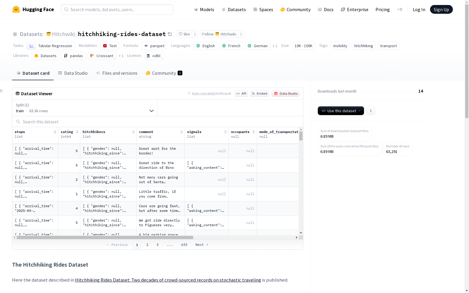Select the Croissant library tag

click(102, 56)
